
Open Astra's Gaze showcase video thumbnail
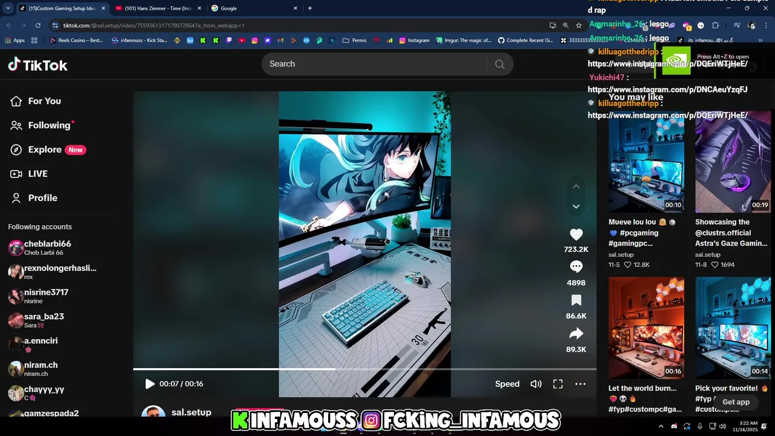tap(733, 162)
